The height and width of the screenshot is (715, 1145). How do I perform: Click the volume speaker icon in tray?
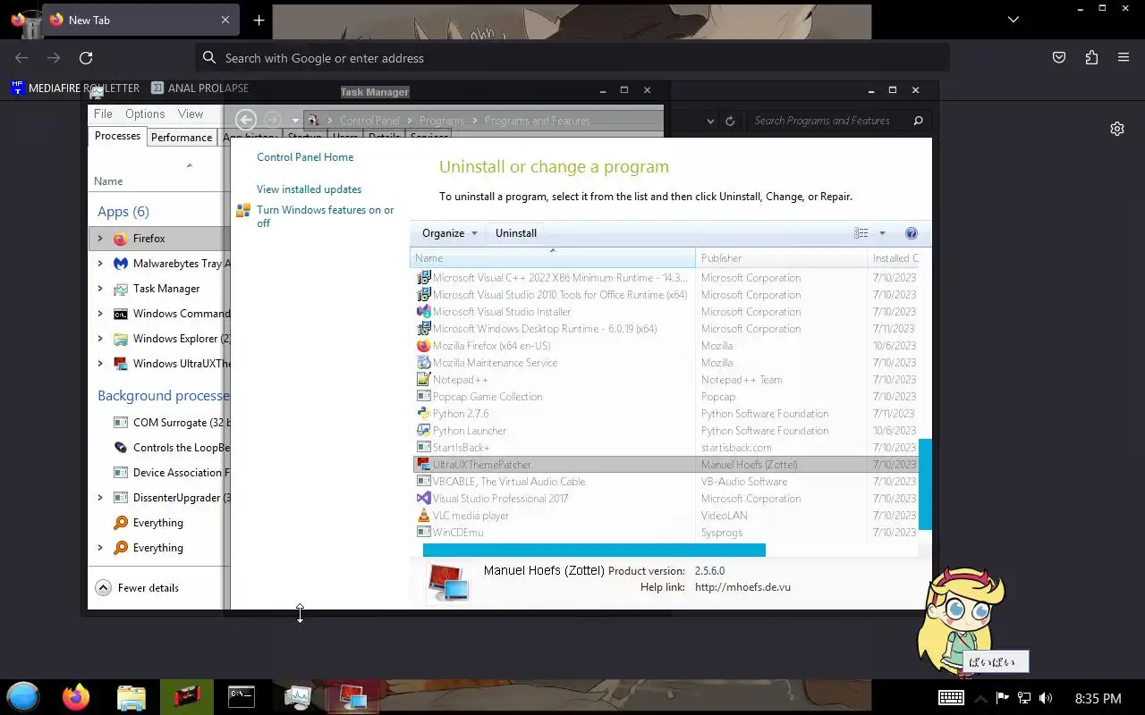(1046, 698)
